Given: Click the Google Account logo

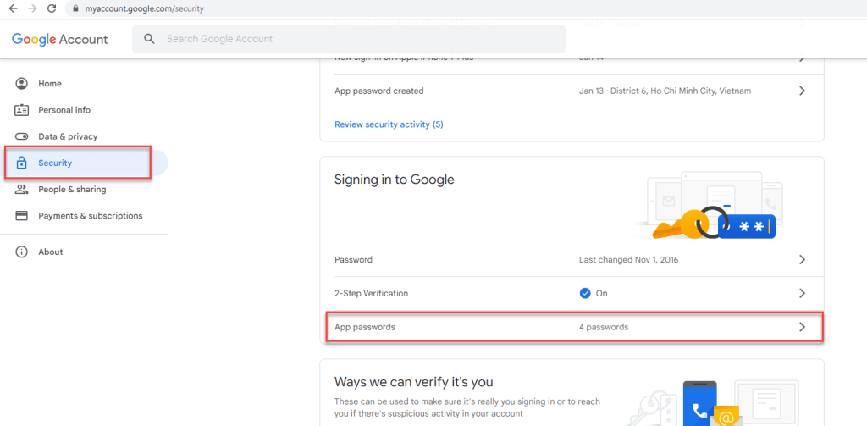Looking at the screenshot, I should tap(60, 39).
